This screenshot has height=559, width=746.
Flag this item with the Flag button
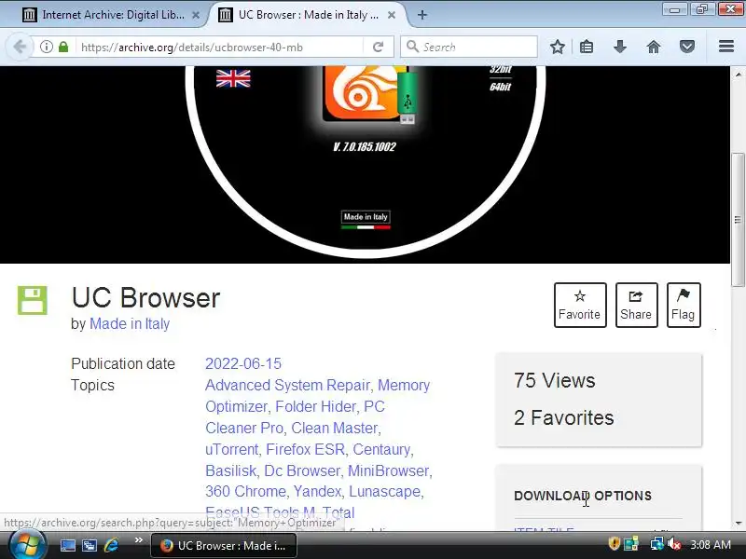coord(684,306)
